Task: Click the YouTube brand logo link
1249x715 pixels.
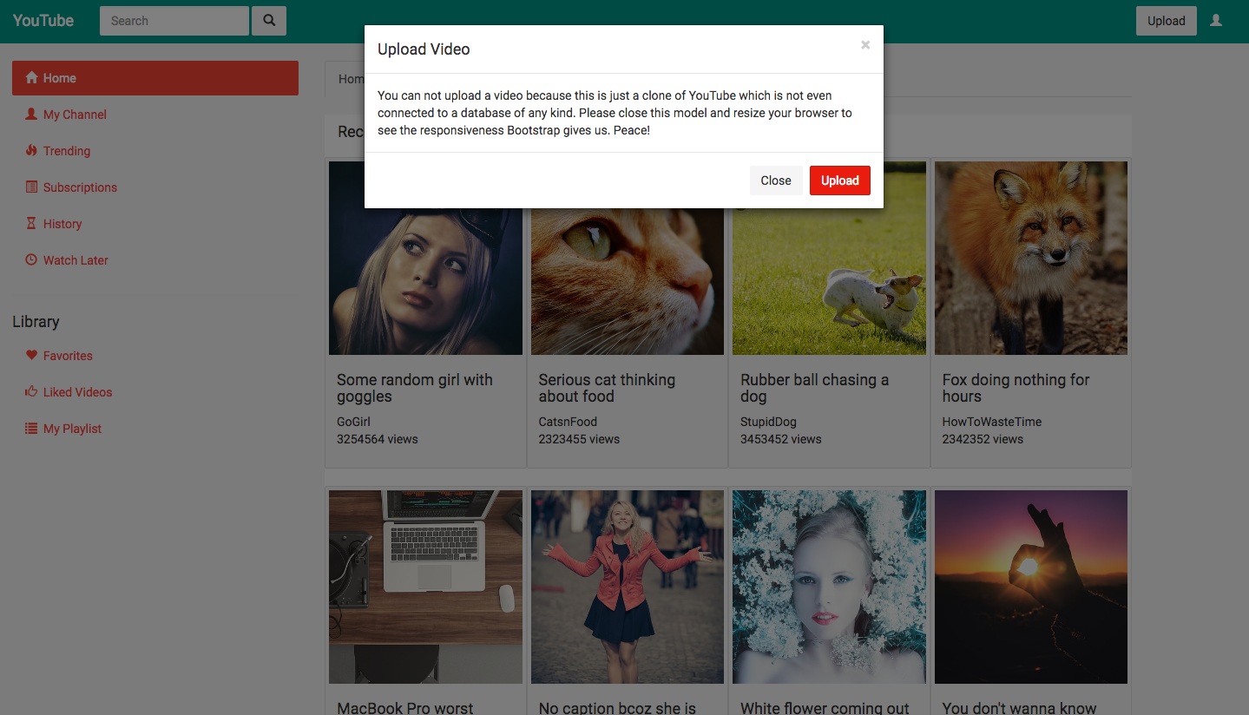Action: [43, 21]
